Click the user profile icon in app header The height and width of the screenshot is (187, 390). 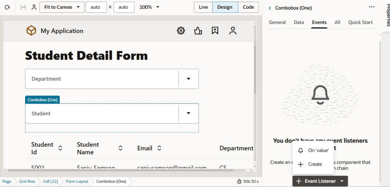[233, 31]
